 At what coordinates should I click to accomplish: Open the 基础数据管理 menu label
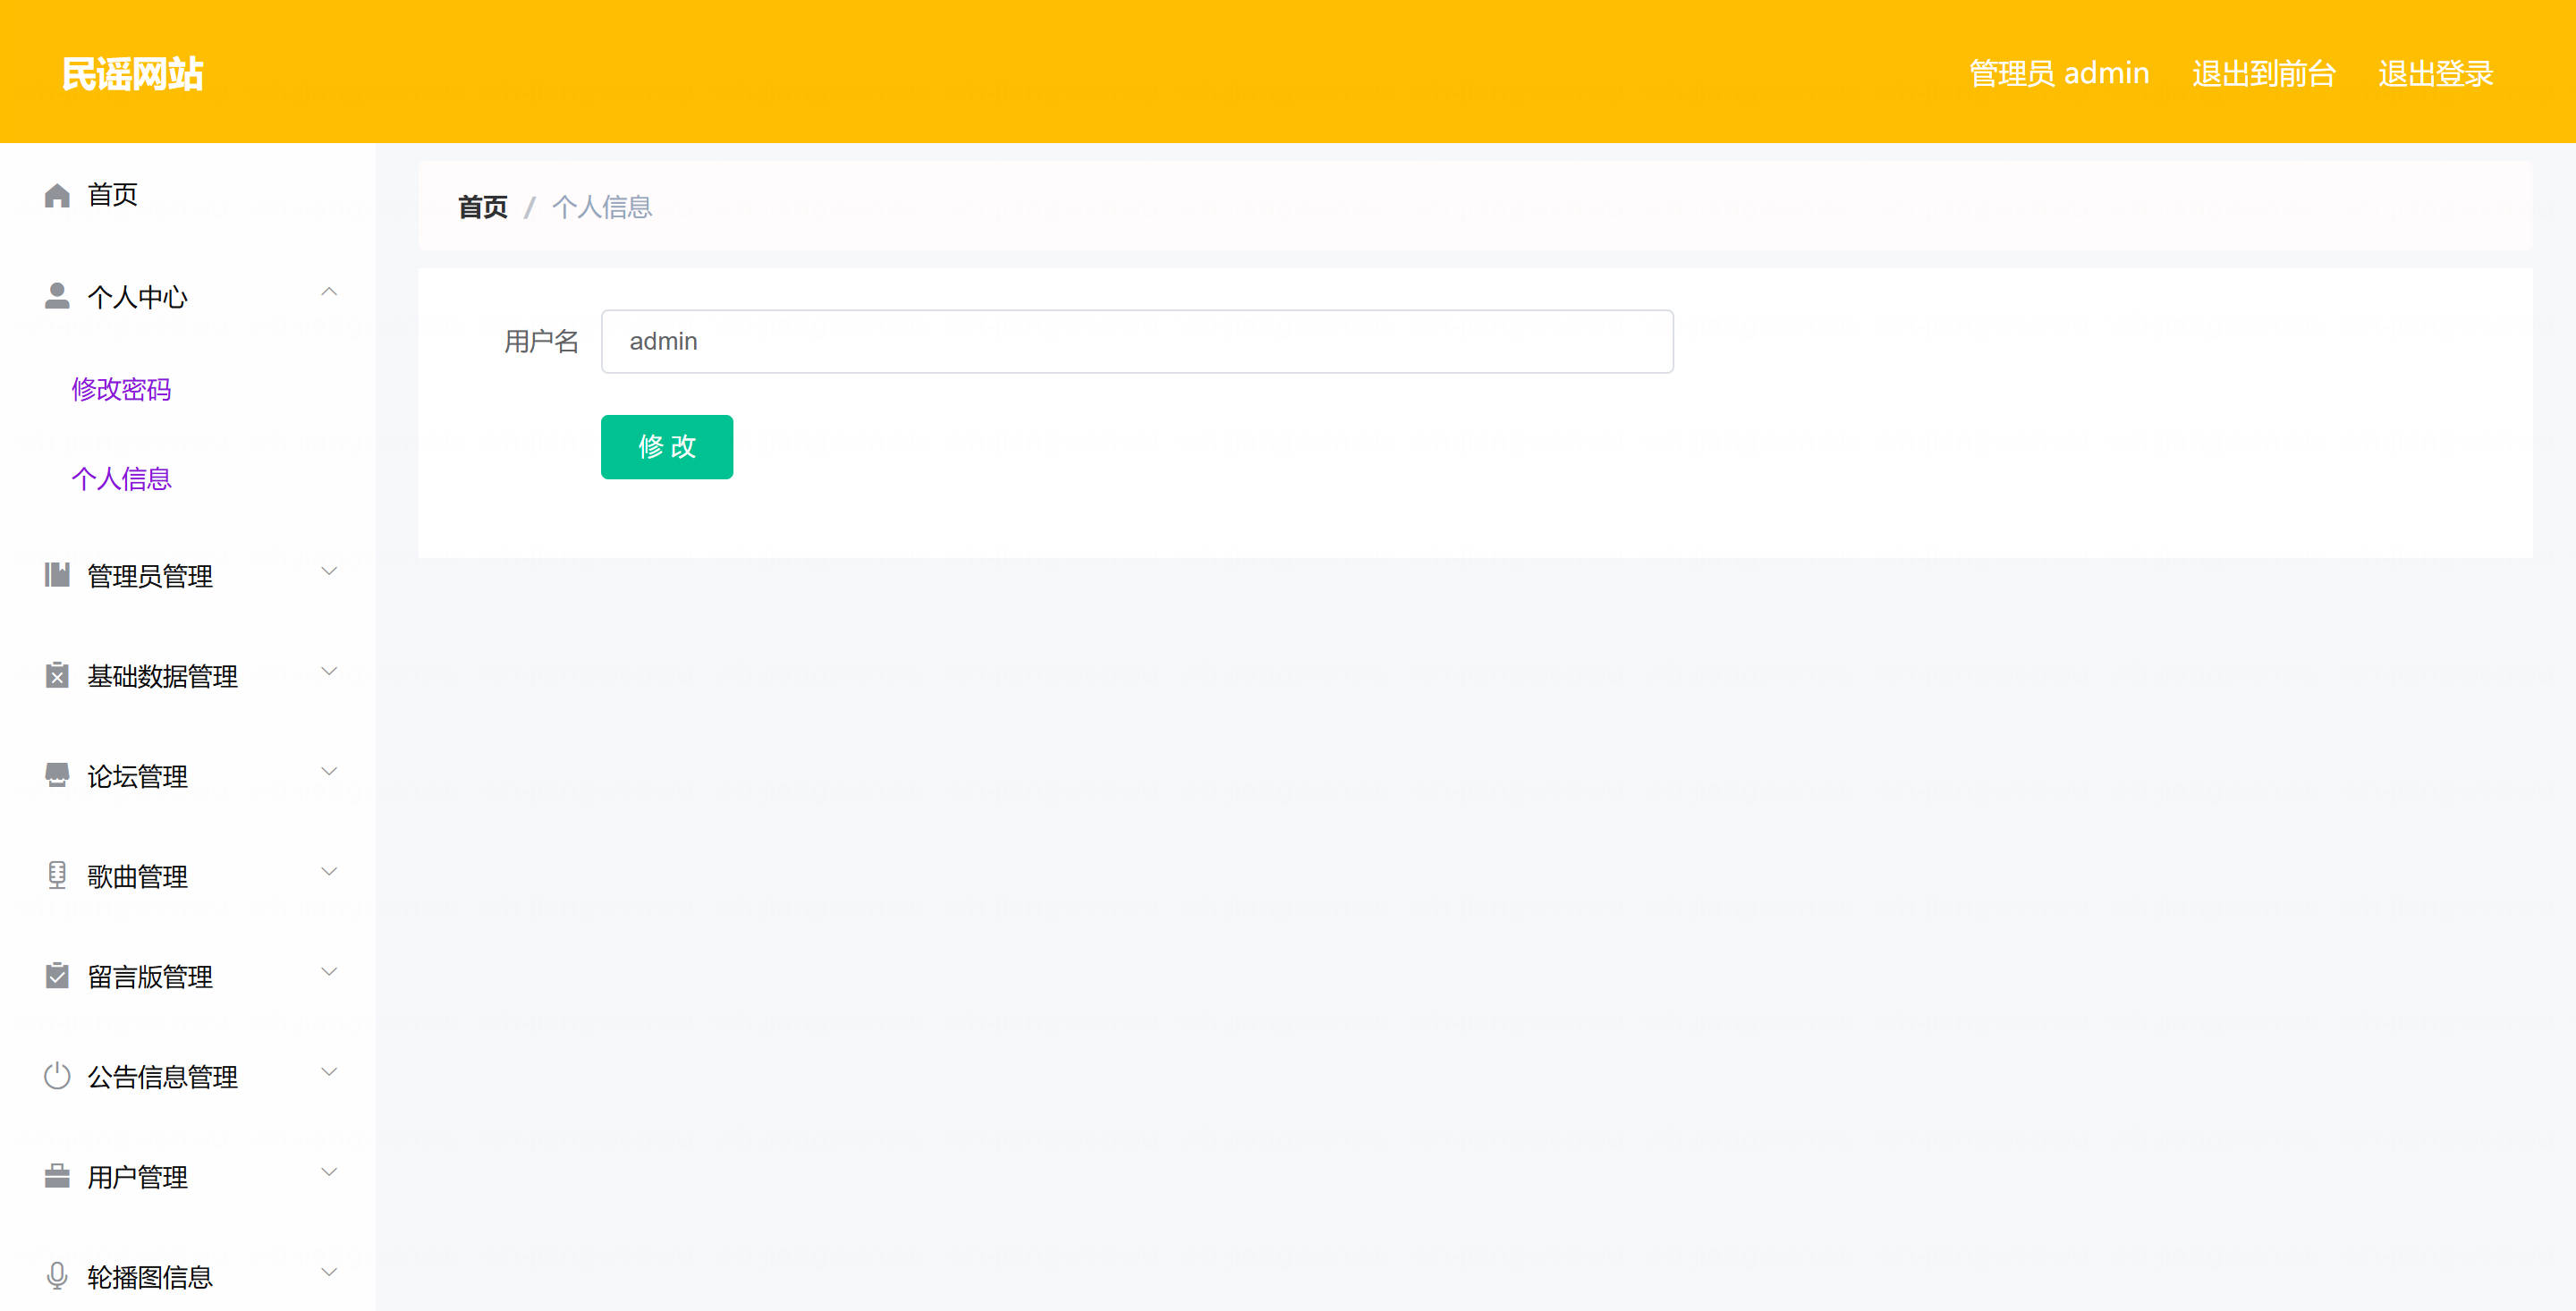[x=162, y=676]
